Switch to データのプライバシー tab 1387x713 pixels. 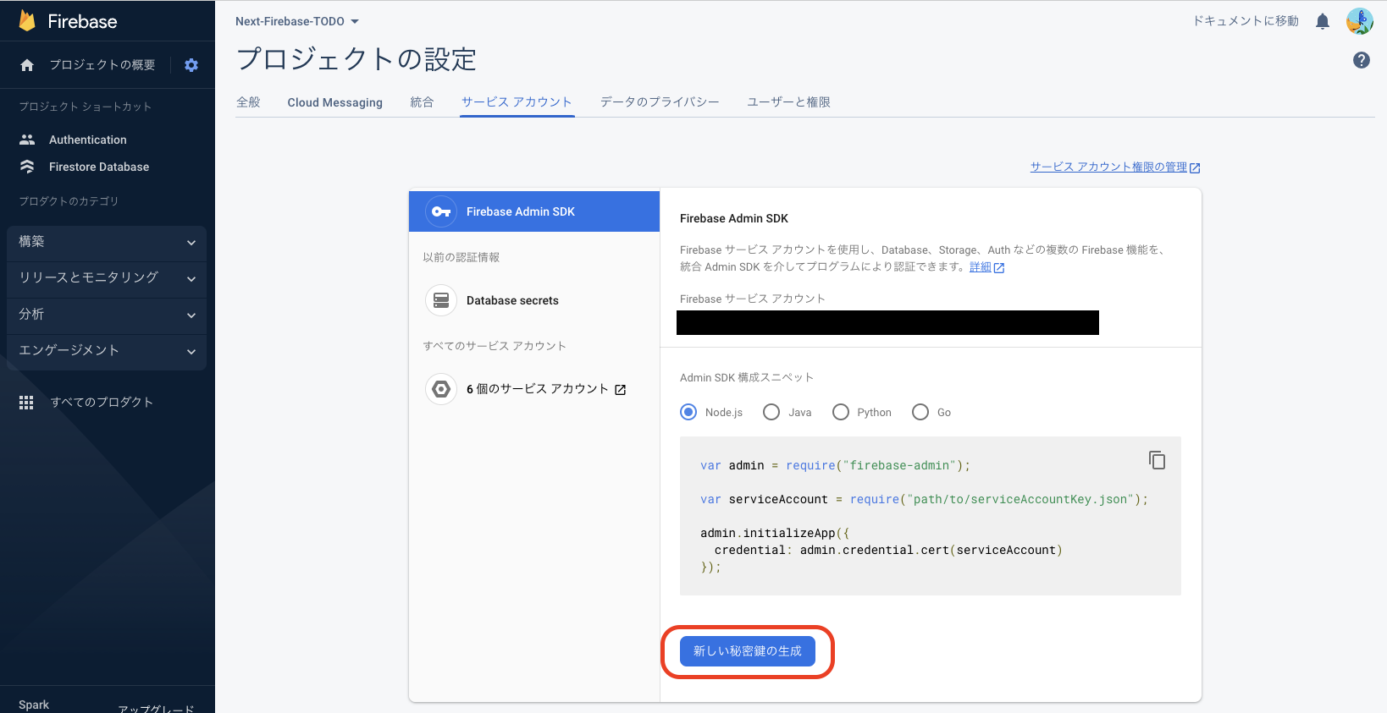point(660,102)
